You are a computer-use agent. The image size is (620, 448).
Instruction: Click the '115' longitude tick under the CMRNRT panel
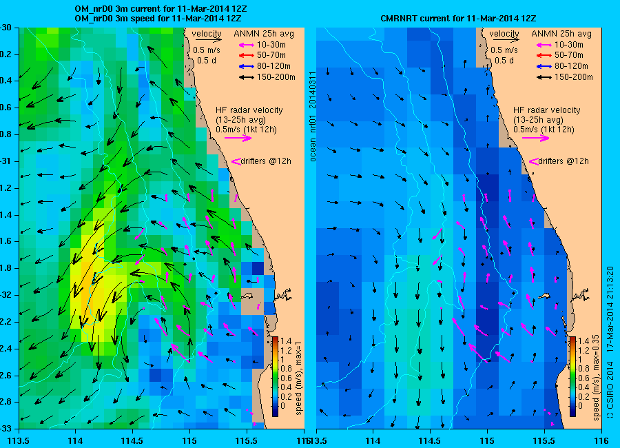(x=487, y=441)
